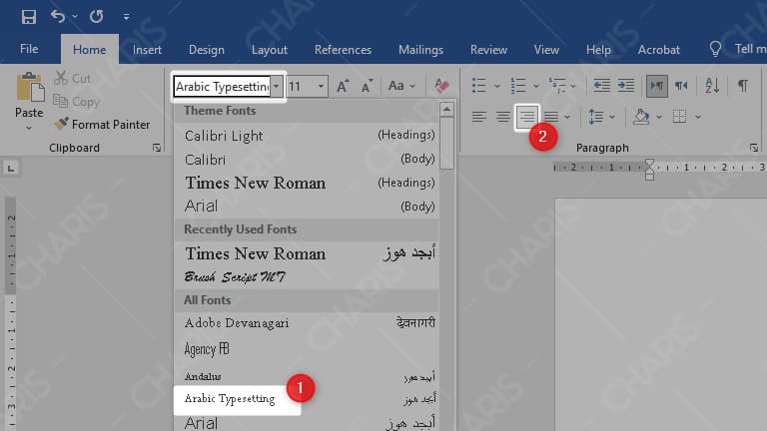Screen dimensions: 767x431
Task: Expand the Paste options arrow
Action: (29, 128)
